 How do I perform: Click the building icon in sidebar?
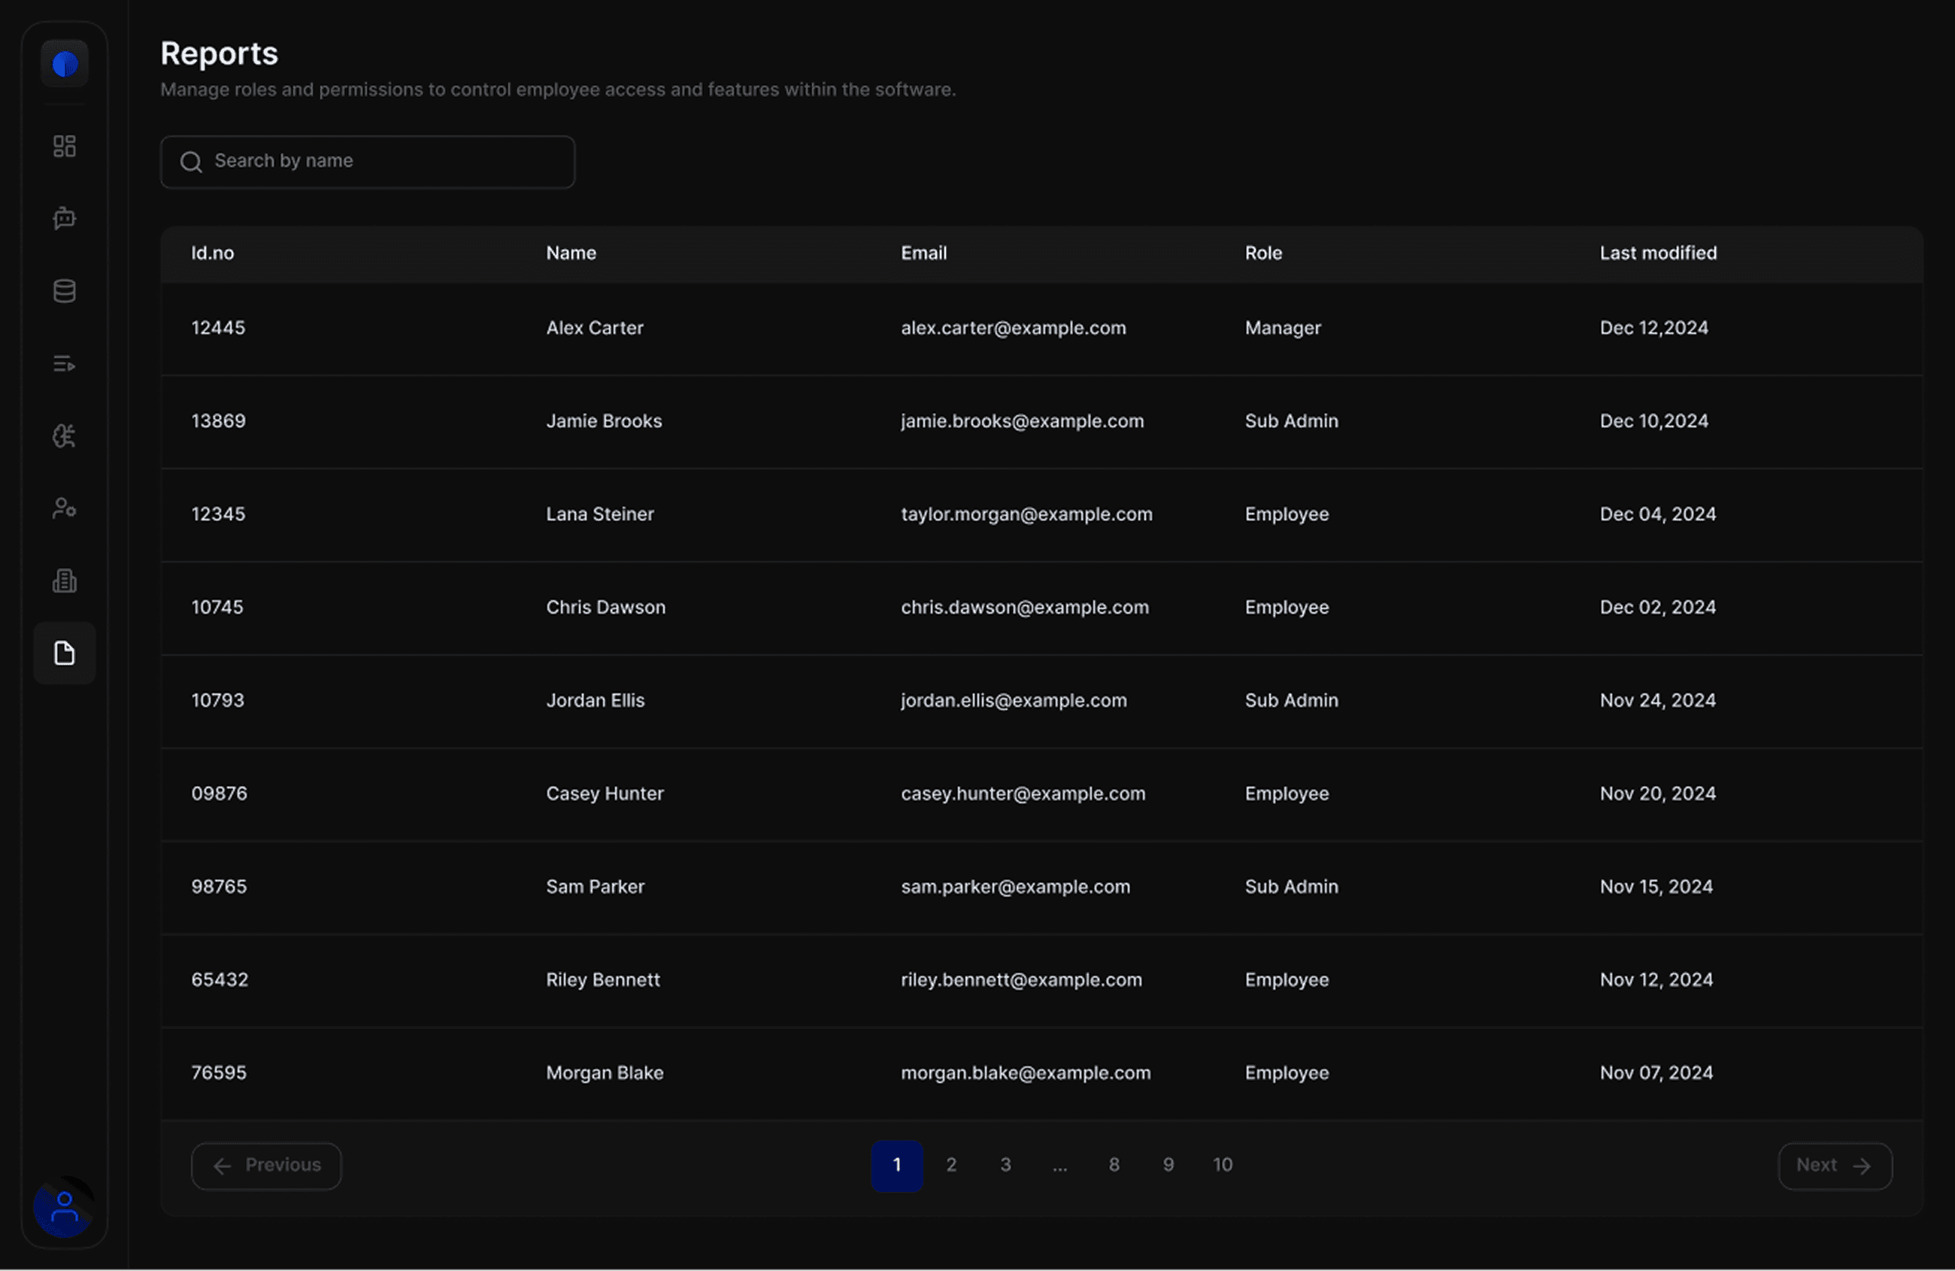point(64,581)
